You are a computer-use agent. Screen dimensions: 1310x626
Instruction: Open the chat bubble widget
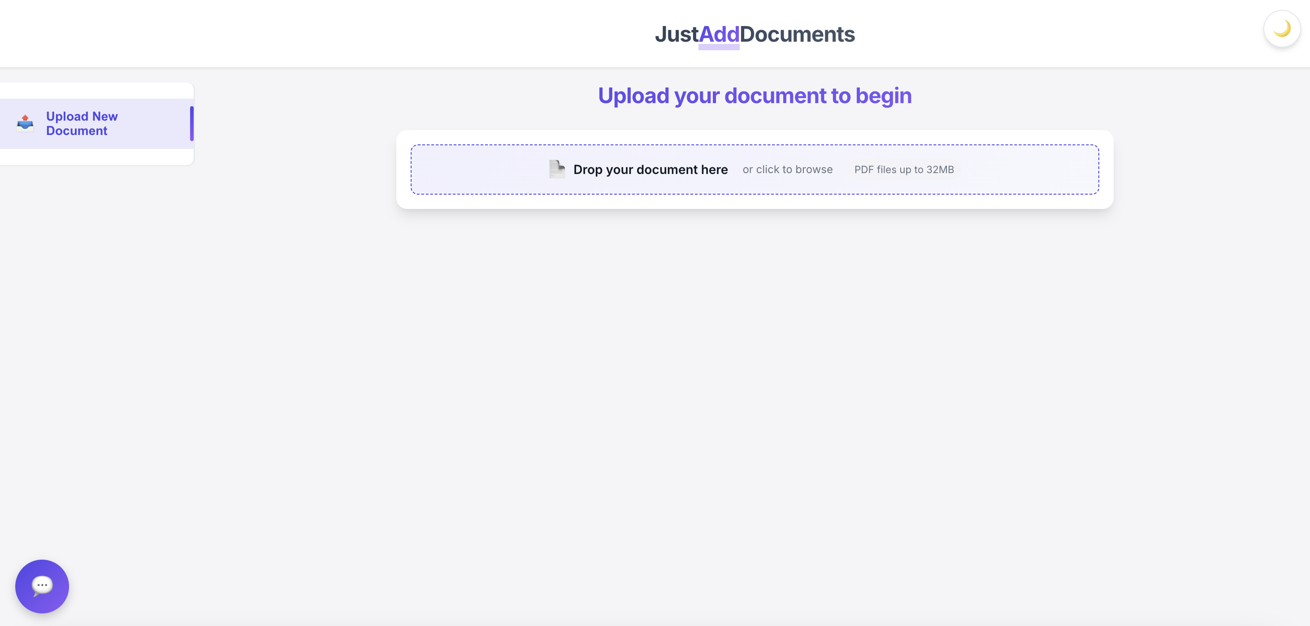42,586
